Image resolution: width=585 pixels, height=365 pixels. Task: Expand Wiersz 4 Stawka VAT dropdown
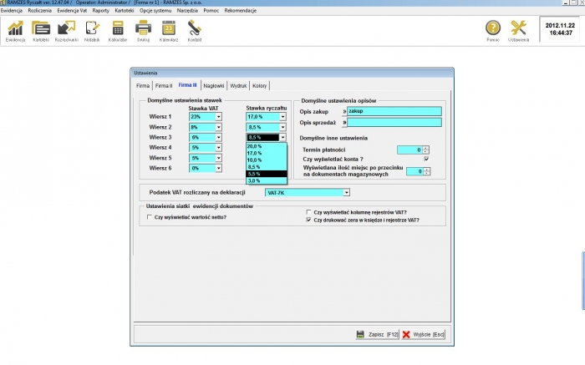click(219, 148)
